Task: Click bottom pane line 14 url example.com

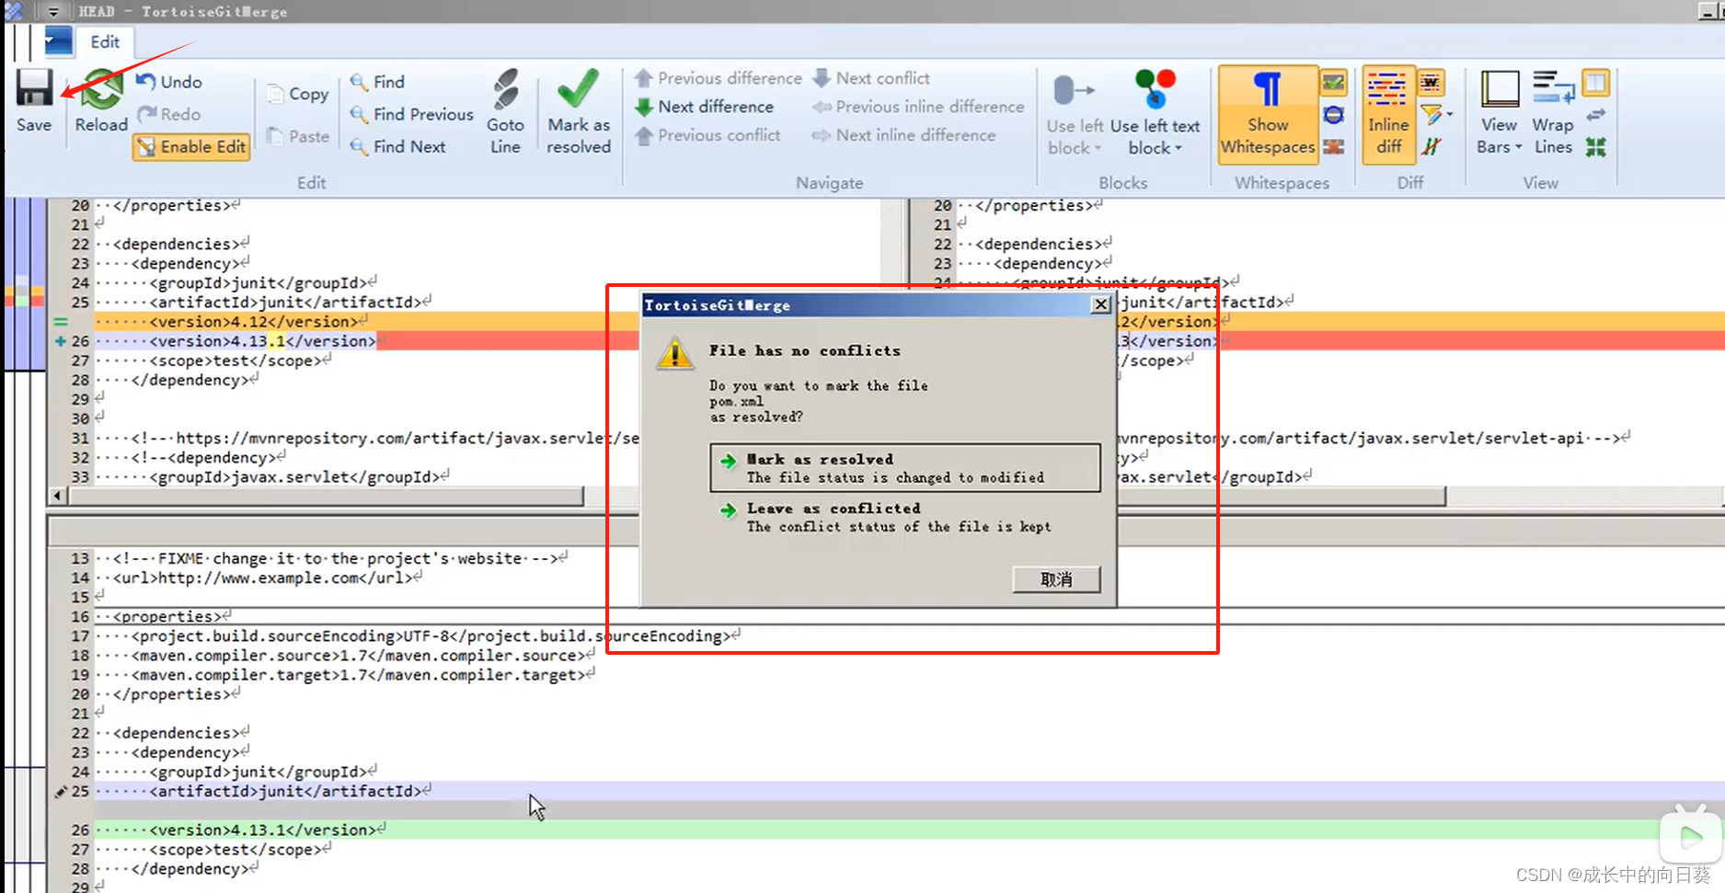Action: point(259,578)
